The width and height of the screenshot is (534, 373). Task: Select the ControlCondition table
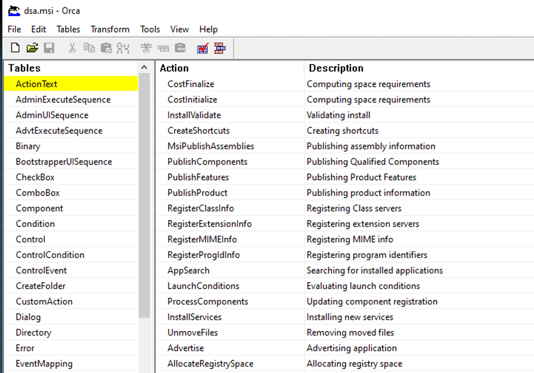click(71, 255)
